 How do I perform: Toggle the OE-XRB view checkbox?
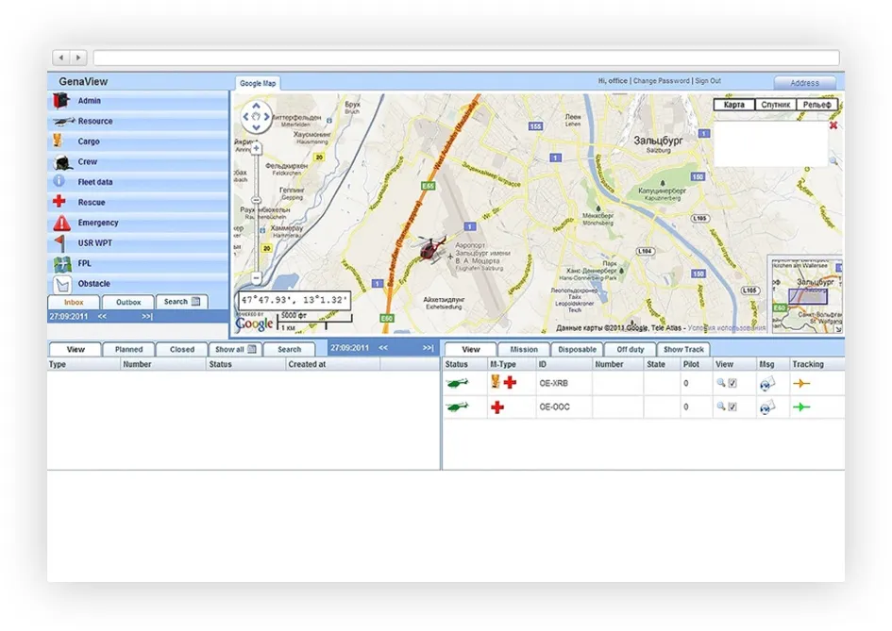coord(732,383)
